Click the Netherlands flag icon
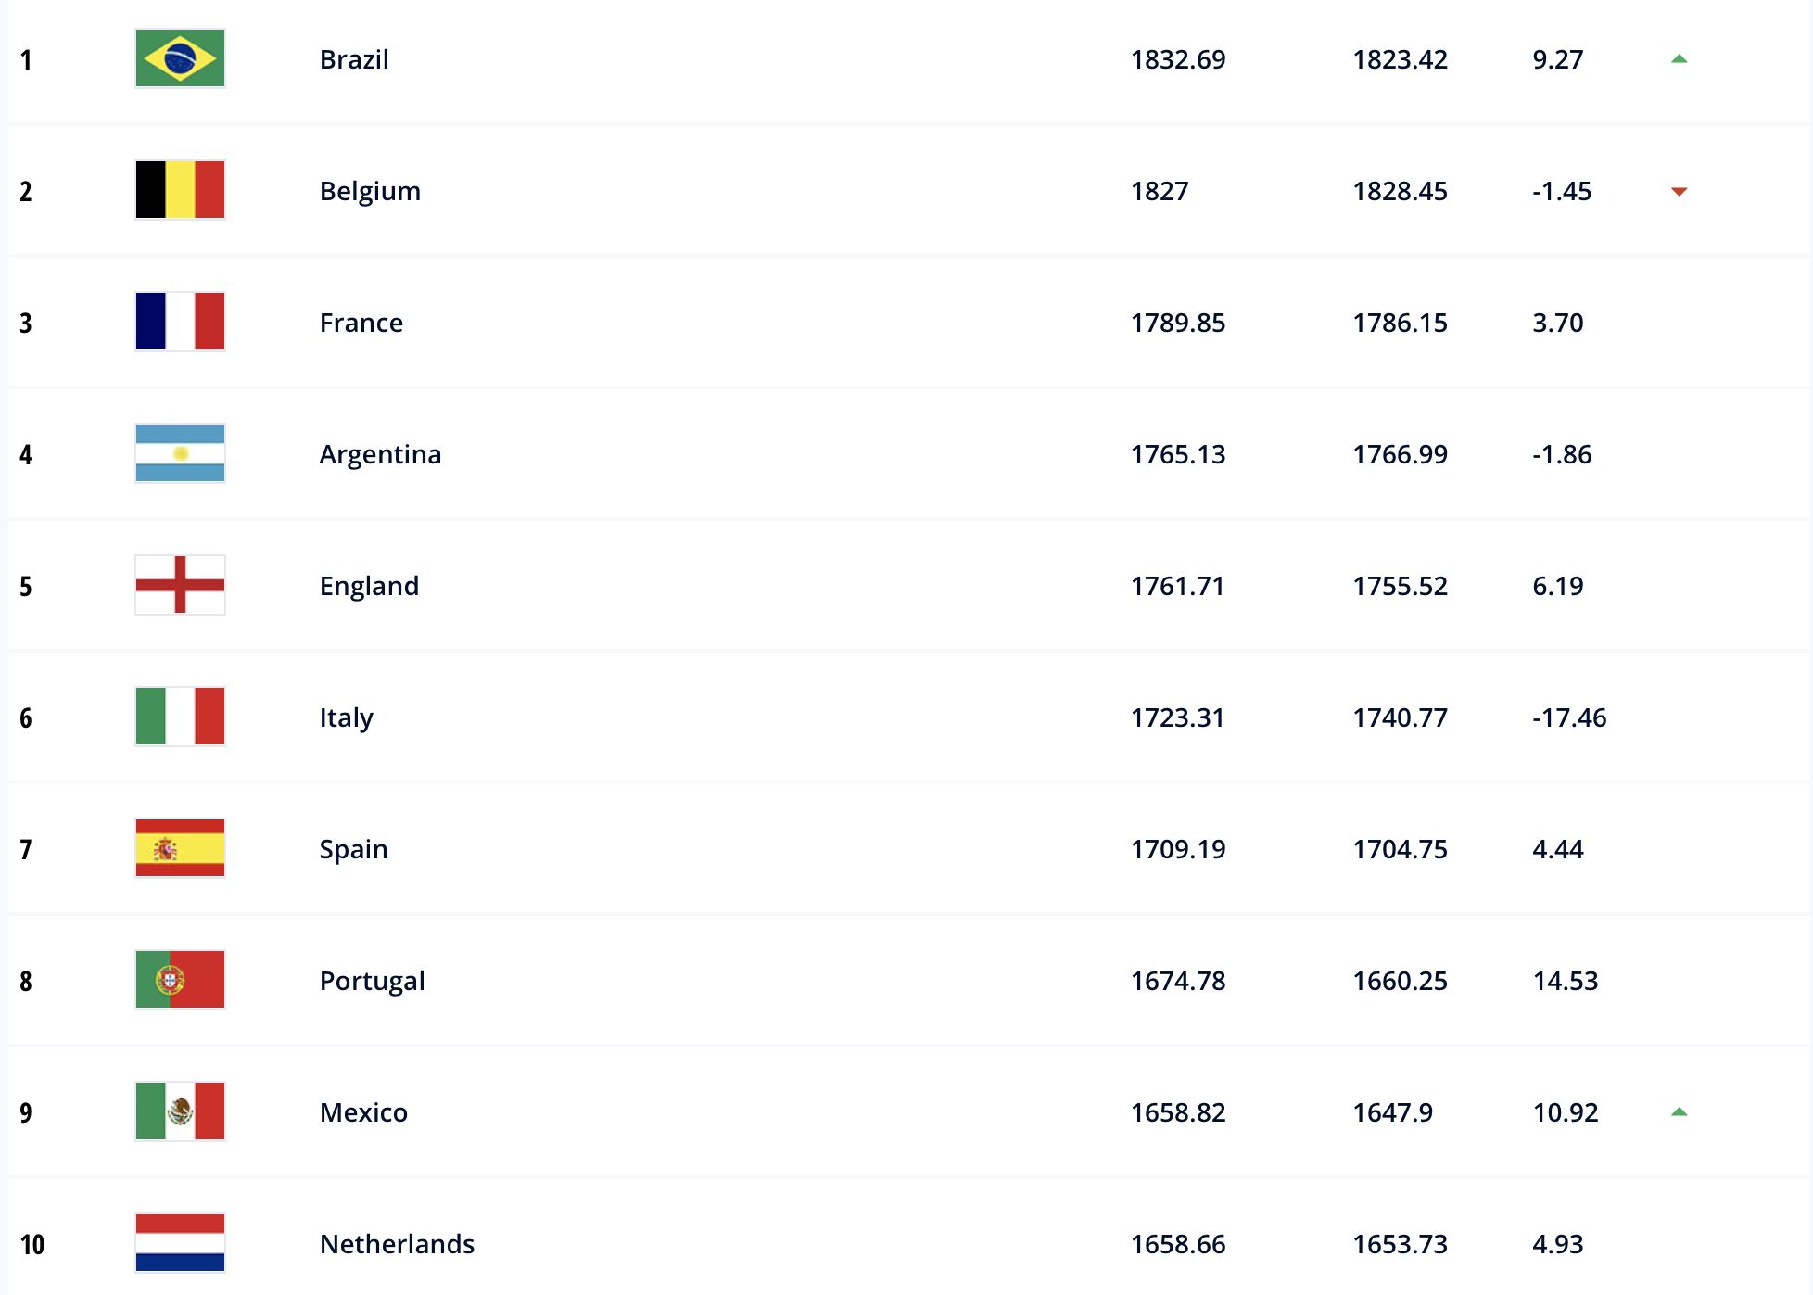This screenshot has width=1813, height=1295. pyautogui.click(x=180, y=1243)
